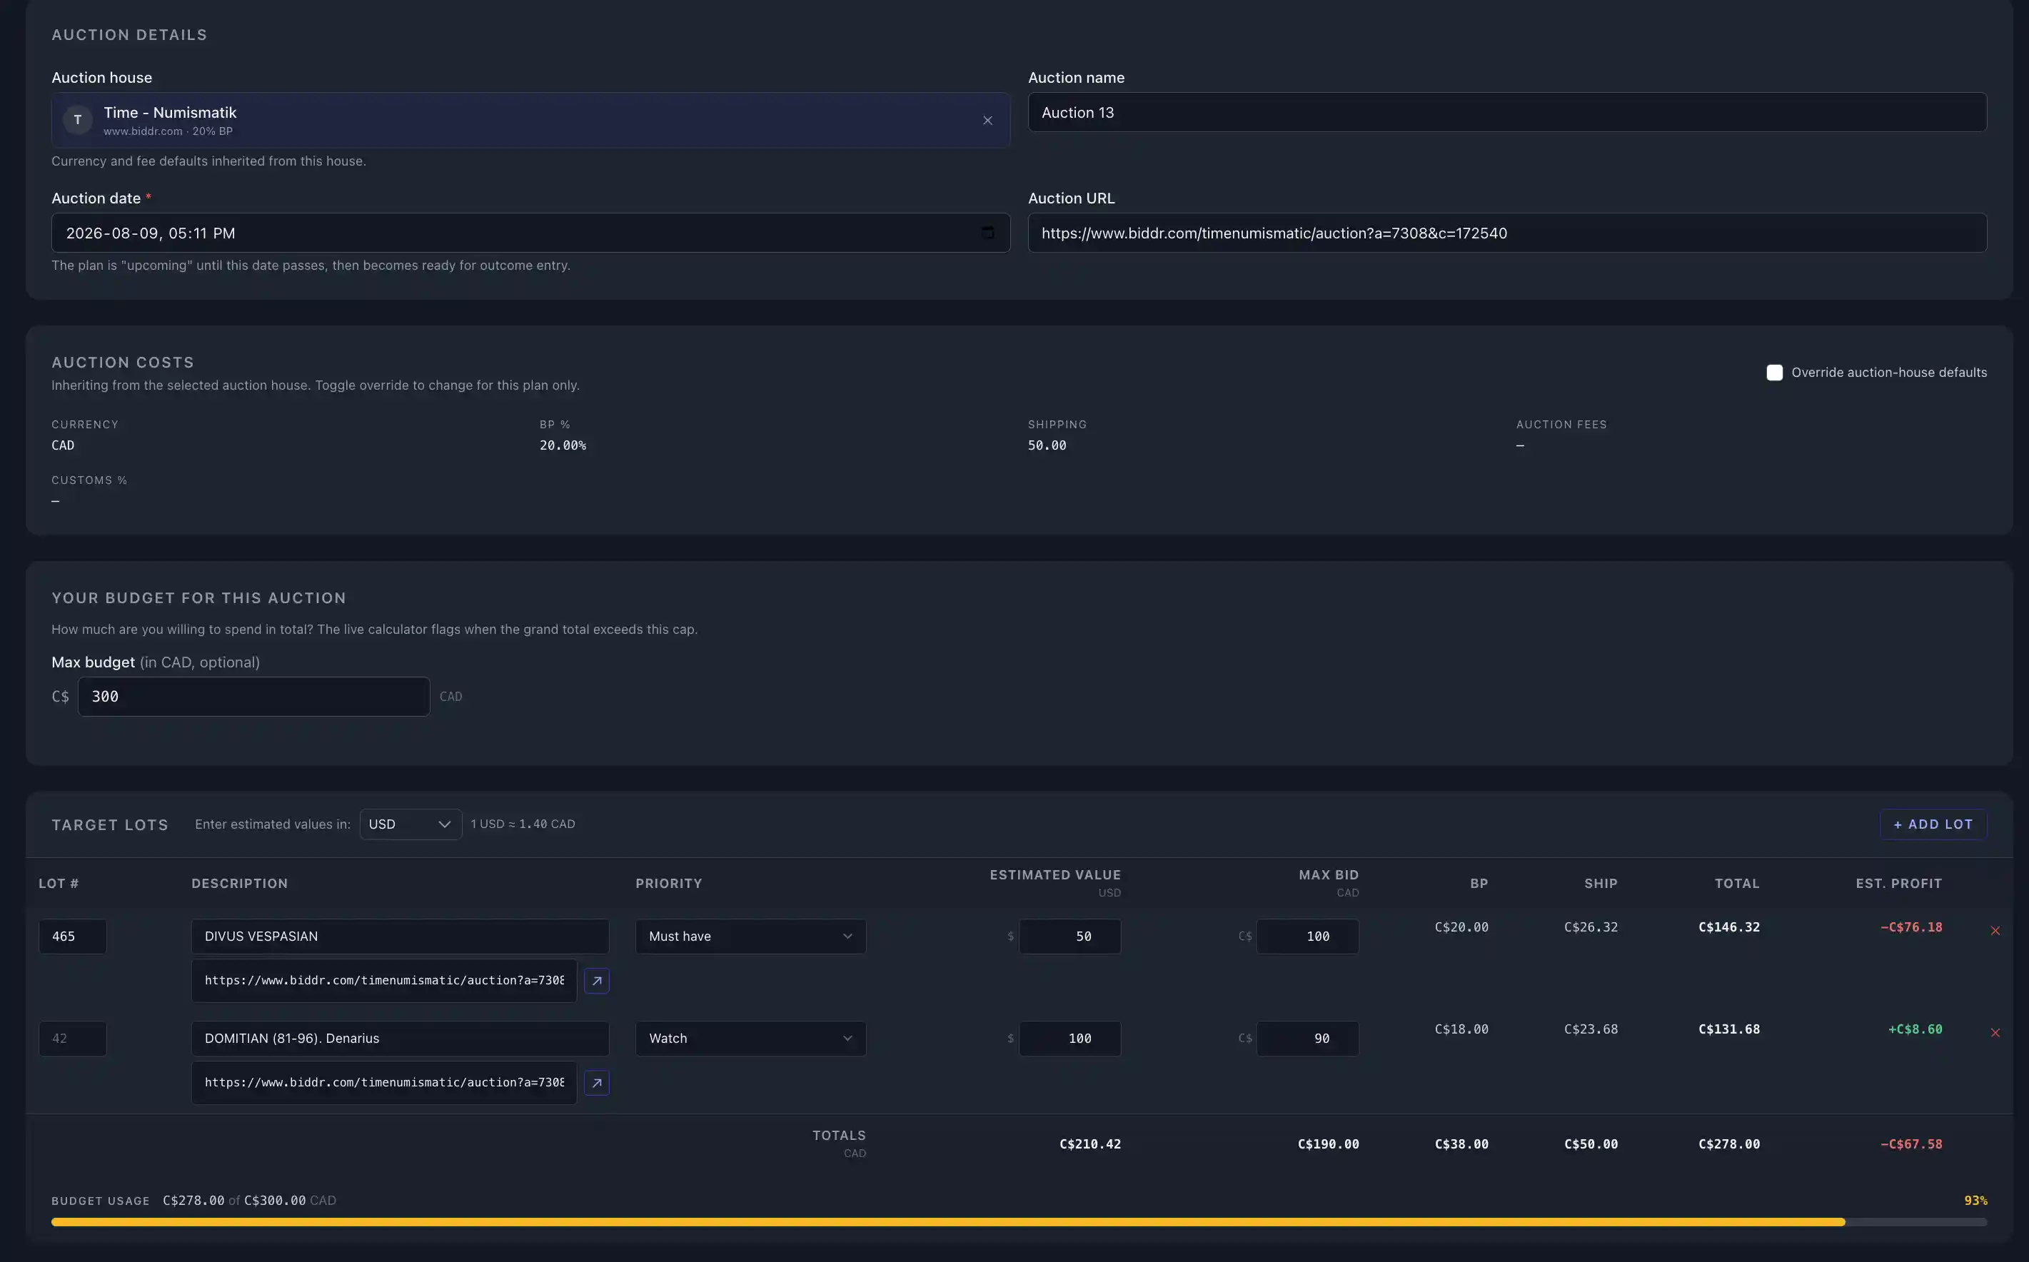Click the MAX BID column header
Screen dimensions: 2029x1262
coord(1329,874)
